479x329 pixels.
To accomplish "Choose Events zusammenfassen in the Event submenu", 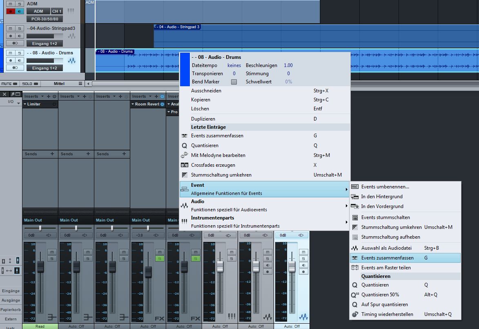I will pos(405,258).
